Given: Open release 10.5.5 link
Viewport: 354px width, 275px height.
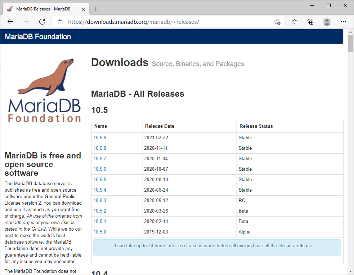Looking at the screenshot, I should [x=100, y=179].
